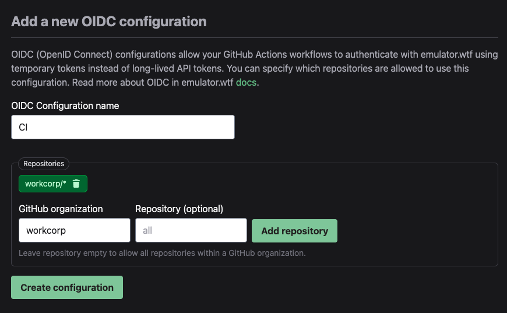Select the Repository (optional) input field

(x=191, y=230)
